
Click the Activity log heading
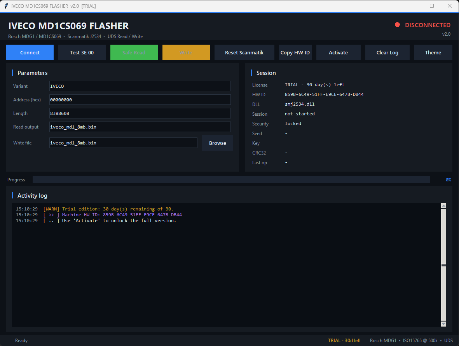click(x=32, y=196)
